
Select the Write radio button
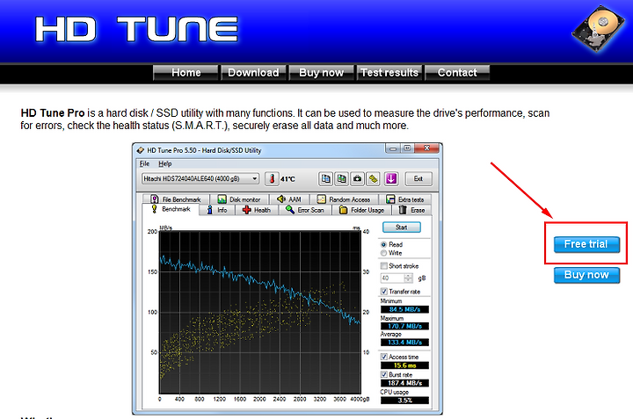[383, 253]
